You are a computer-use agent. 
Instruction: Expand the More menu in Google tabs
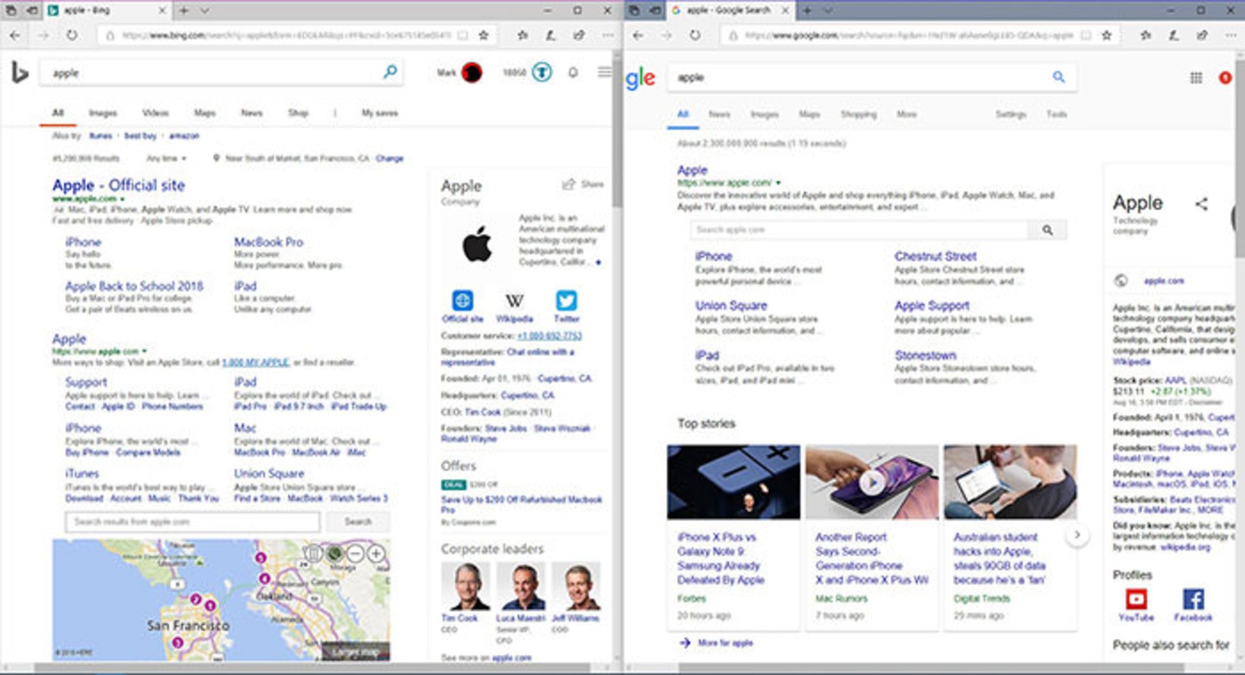click(907, 114)
